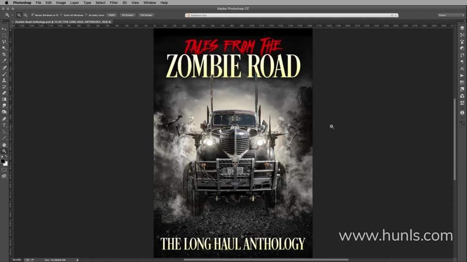This screenshot has height=262, width=467.
Task: Select the Hand tool
Action: 4,145
